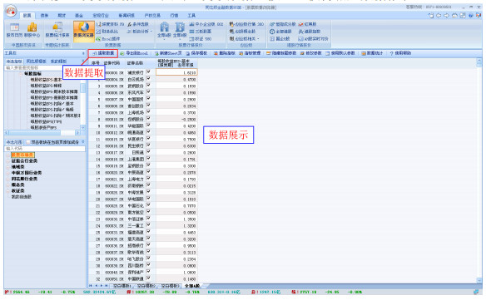Toggle checkbox for row 白云机场
486x300 pixels.
point(148,78)
